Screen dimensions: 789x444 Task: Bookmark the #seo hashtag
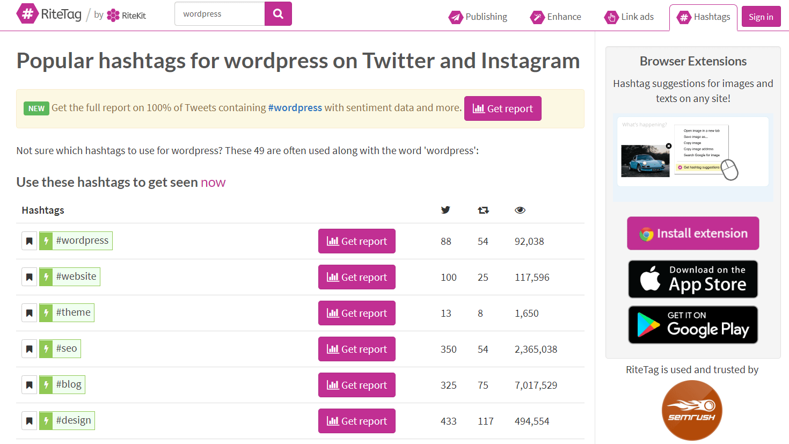point(30,349)
